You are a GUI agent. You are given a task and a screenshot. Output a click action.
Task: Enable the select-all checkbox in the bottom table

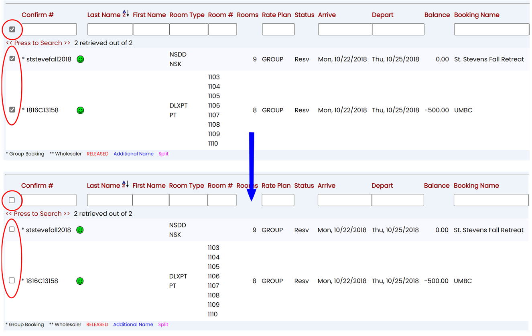pyautogui.click(x=12, y=200)
